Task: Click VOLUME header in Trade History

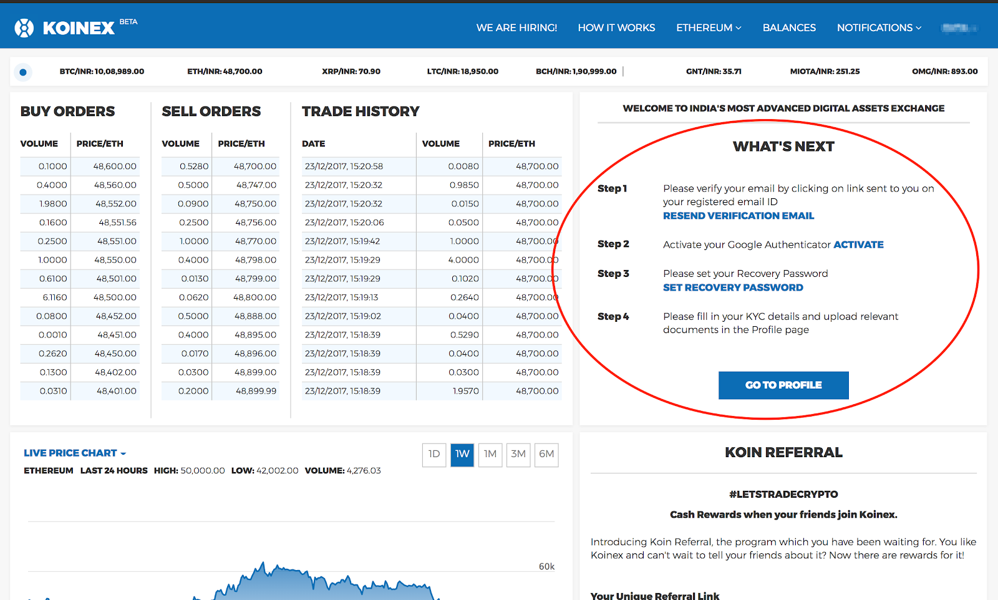Action: click(x=441, y=143)
